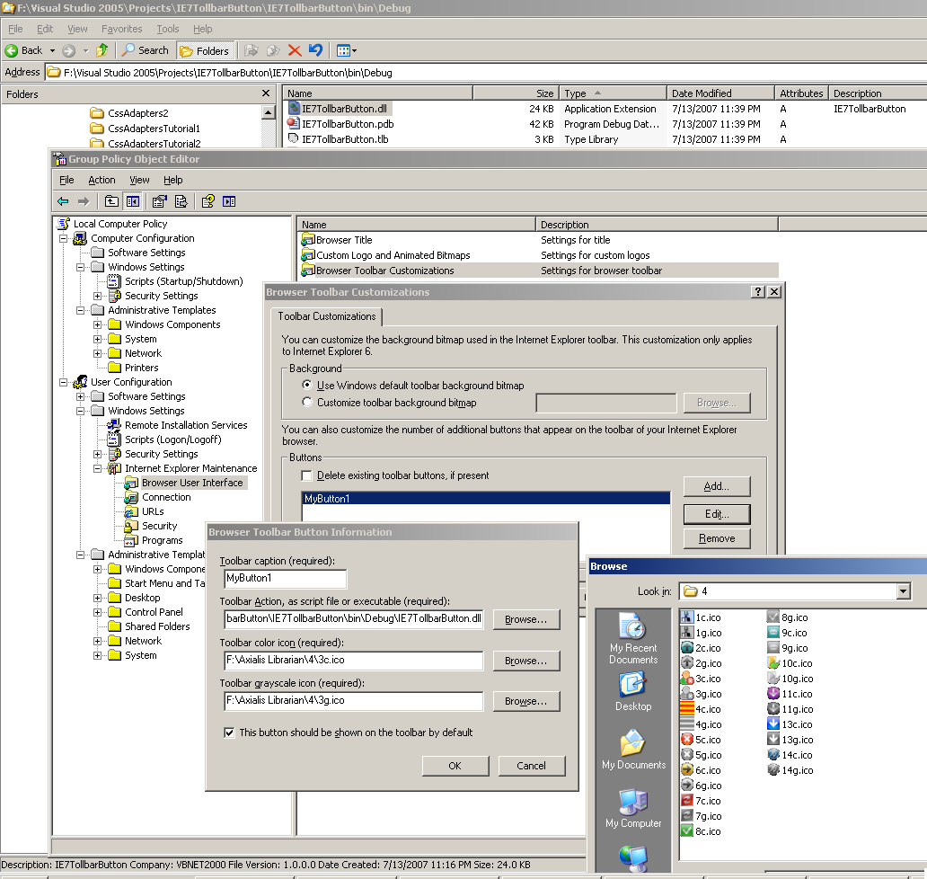
Task: Click the My Documents icon in the Browse places bar
Action: 633,743
